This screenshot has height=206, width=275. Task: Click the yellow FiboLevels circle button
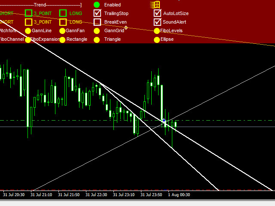[157, 31]
